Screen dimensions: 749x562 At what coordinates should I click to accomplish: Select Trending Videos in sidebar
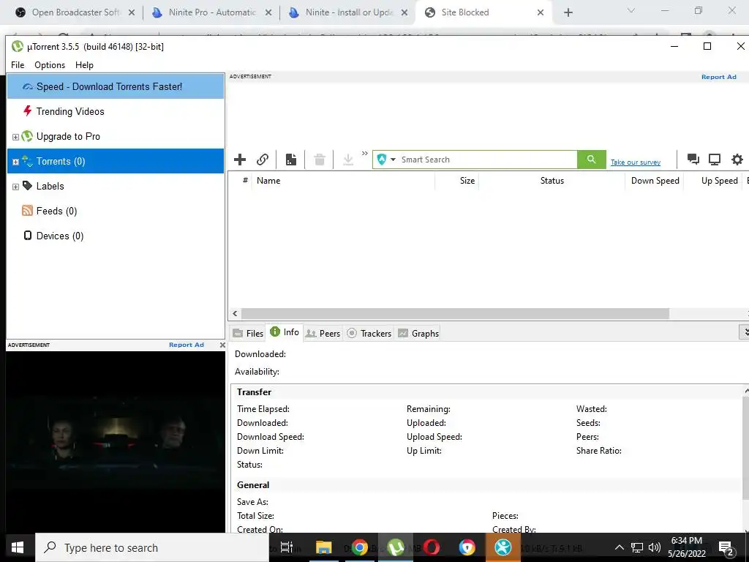pos(115,111)
